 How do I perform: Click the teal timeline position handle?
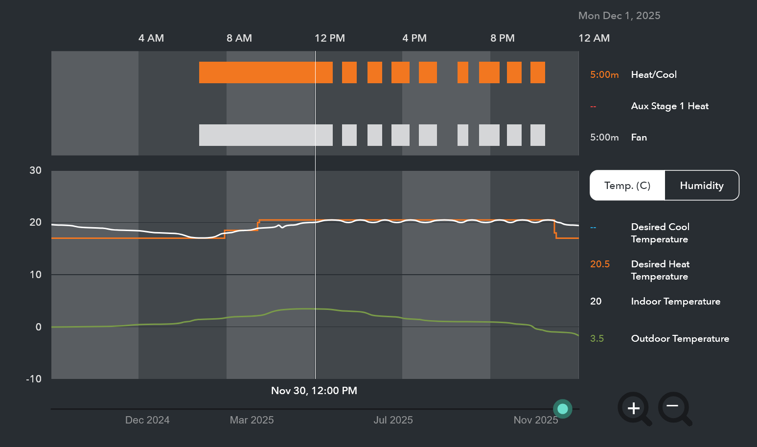click(x=562, y=409)
